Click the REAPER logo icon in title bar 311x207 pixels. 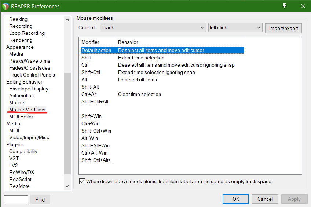(x=6, y=6)
